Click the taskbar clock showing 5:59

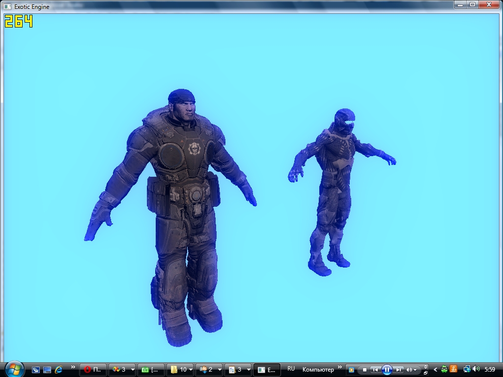click(490, 370)
